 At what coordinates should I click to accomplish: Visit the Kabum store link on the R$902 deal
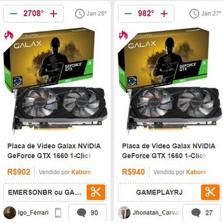point(81,172)
